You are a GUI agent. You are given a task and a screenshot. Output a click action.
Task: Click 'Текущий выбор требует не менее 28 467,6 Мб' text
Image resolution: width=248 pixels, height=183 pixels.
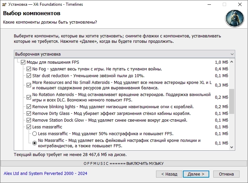(x=70, y=155)
